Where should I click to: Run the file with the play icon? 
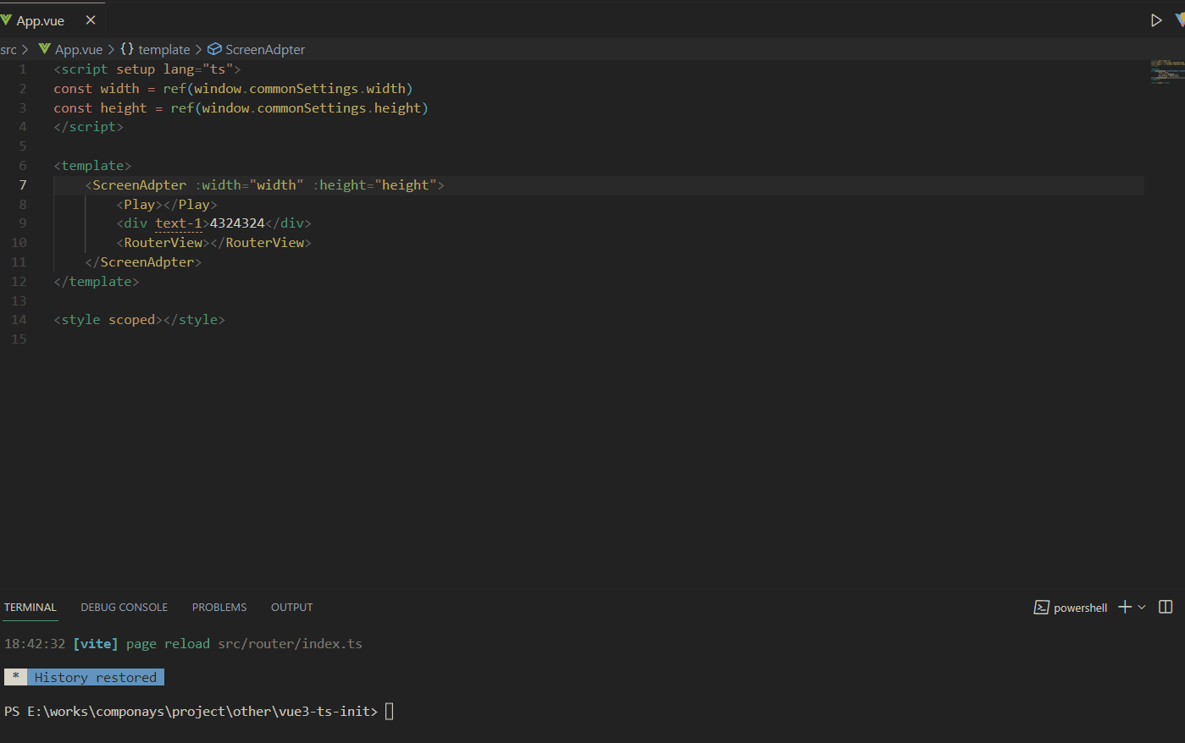[x=1155, y=20]
